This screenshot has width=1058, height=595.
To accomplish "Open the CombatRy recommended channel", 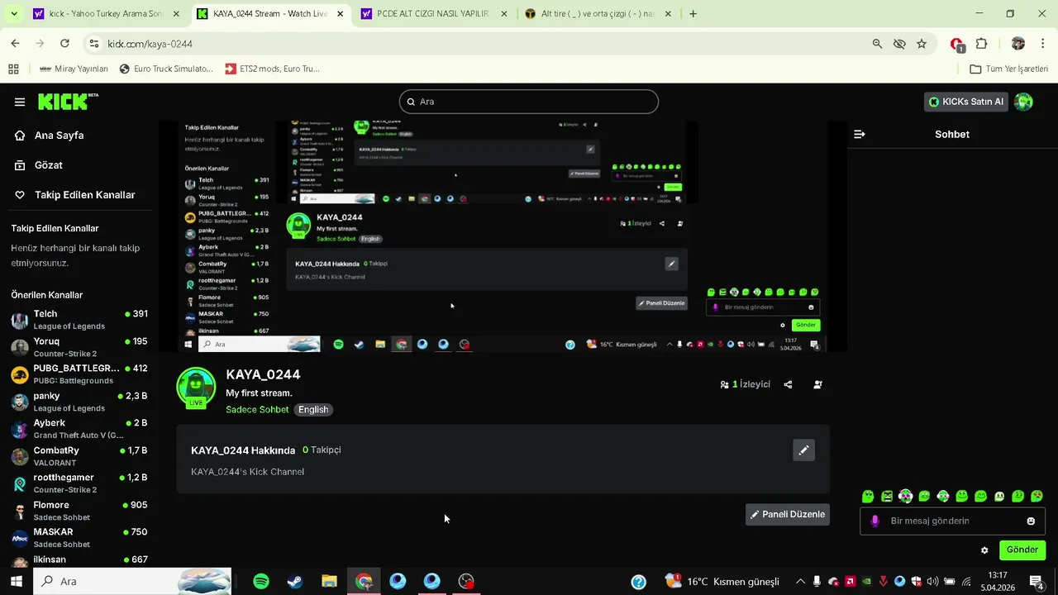I will [x=79, y=456].
